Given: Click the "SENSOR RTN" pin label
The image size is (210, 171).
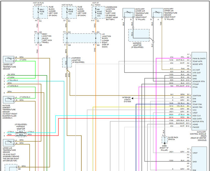Looking at the screenshot, I should tap(199, 81).
